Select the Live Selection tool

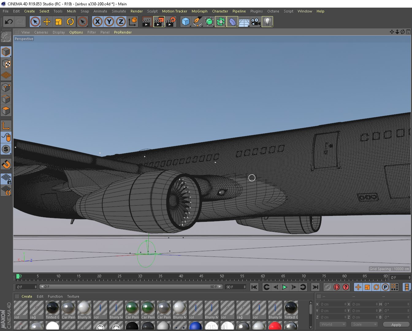click(35, 21)
